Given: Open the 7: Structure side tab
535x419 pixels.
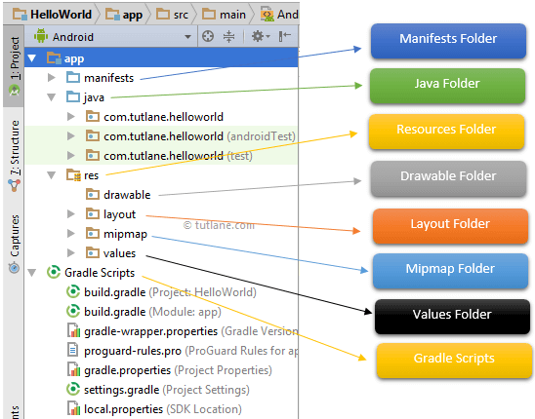Looking at the screenshot, I should point(14,155).
